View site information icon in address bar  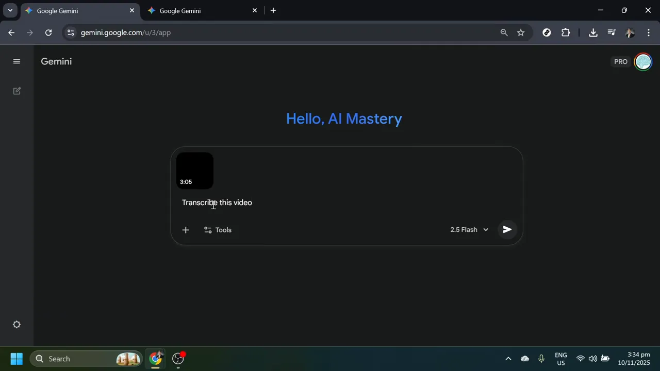(x=71, y=32)
